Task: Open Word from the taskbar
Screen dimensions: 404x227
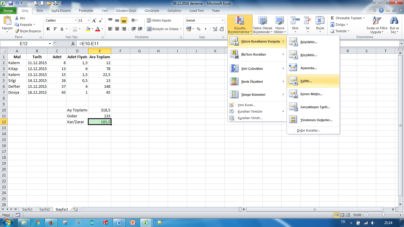Action: tap(119, 223)
